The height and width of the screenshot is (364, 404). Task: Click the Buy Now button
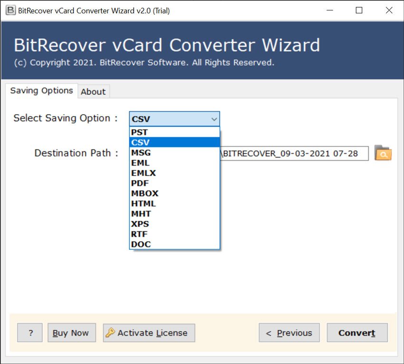coord(72,333)
